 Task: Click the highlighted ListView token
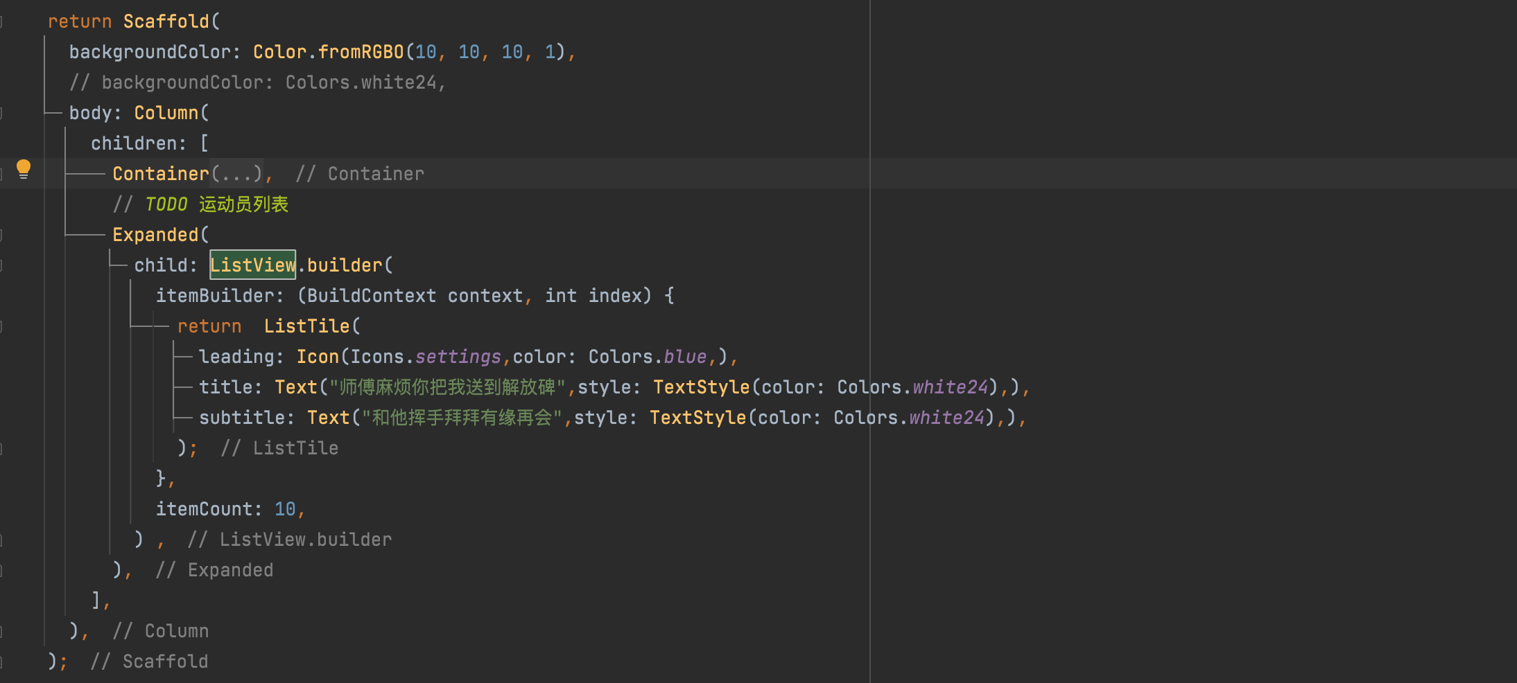click(x=252, y=265)
